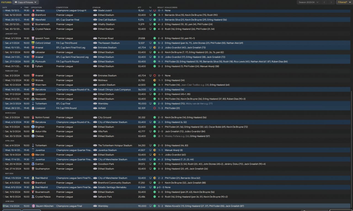Screen dimensions: 353x211
Task: Click the TV icon in the Bayern München row
Action: [150, 206]
